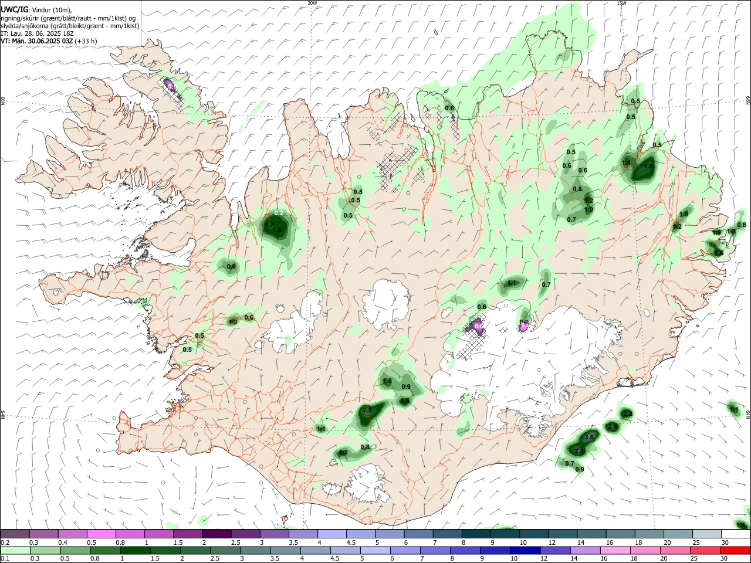Screen dimensions: 751x563
Task: Select the bright magenta swatch labeled 0.5
Action: pyautogui.click(x=102, y=534)
